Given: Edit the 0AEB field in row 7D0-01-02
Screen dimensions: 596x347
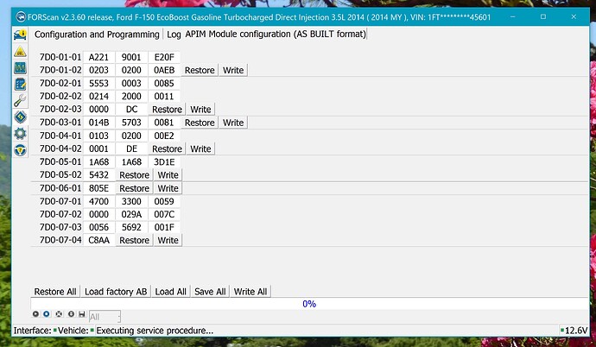Looking at the screenshot, I should (164, 70).
